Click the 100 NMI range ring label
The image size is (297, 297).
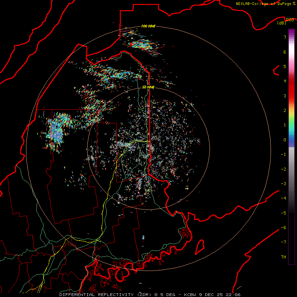coord(148,26)
